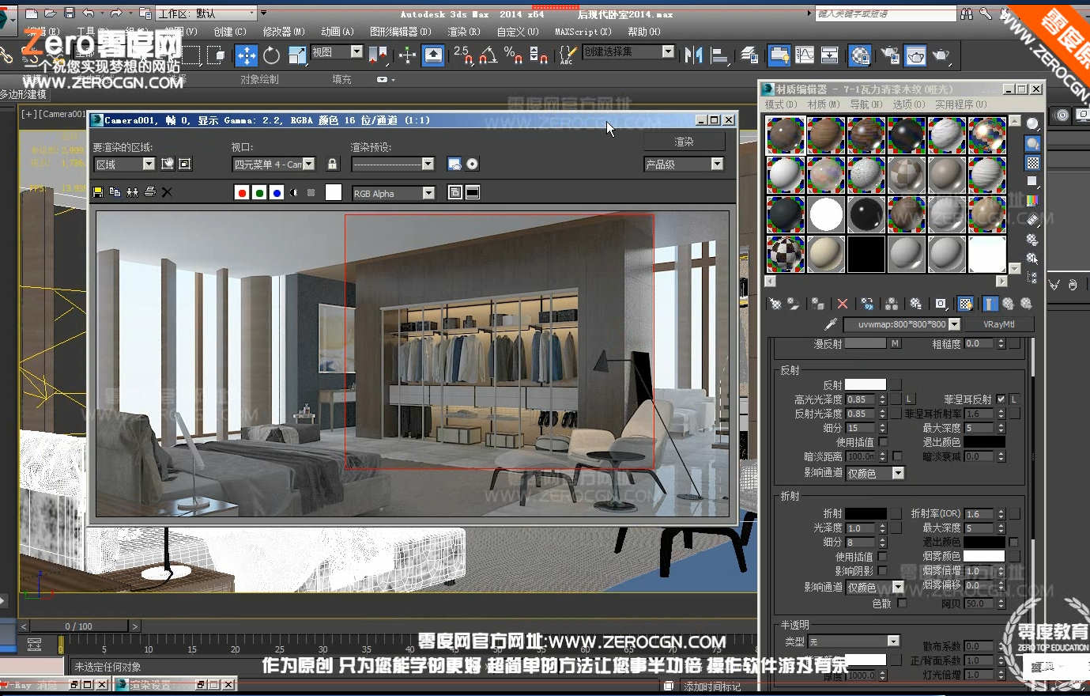This screenshot has height=696, width=1090.
Task: Toggle the red channel in frame buffer
Action: pyautogui.click(x=242, y=192)
